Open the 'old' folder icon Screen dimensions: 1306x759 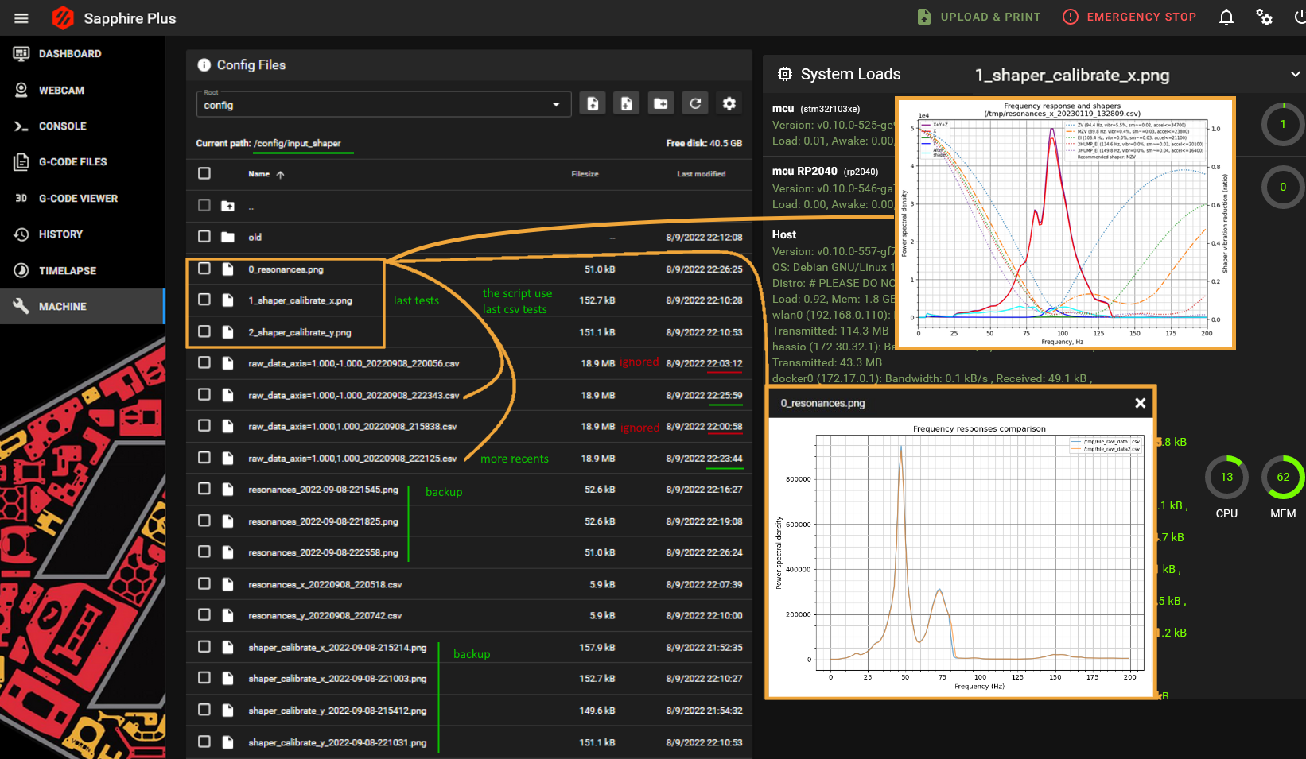point(227,237)
